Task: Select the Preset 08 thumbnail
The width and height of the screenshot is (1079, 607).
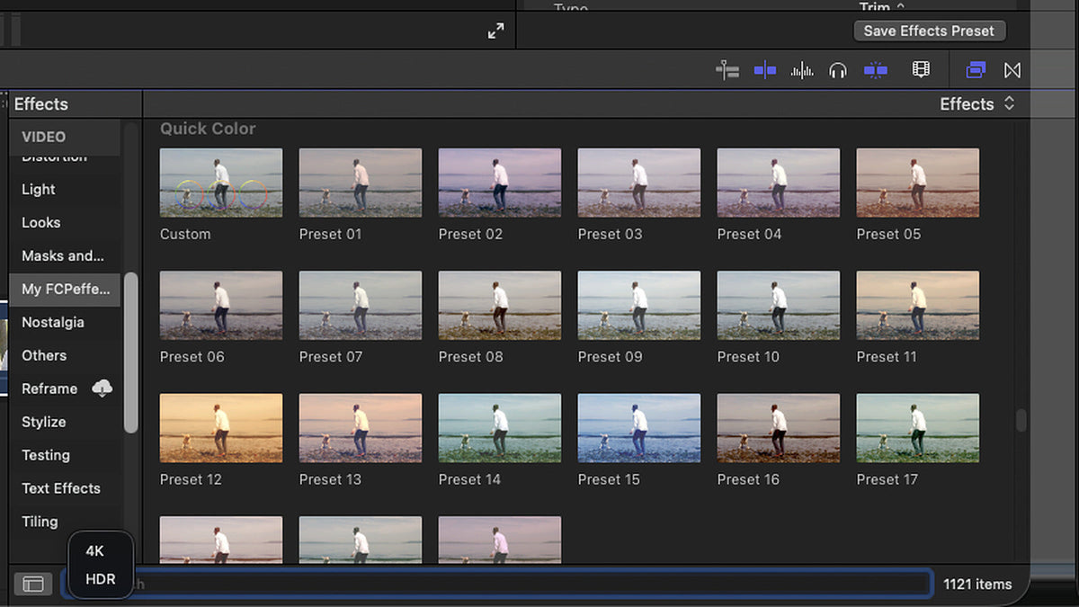Action: pyautogui.click(x=500, y=305)
